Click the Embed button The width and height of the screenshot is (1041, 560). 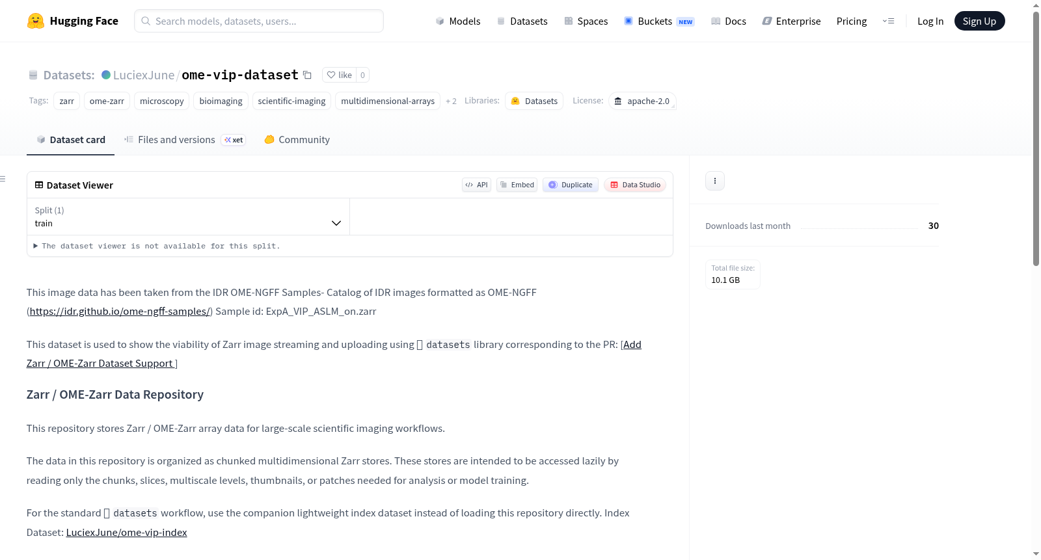click(x=517, y=185)
